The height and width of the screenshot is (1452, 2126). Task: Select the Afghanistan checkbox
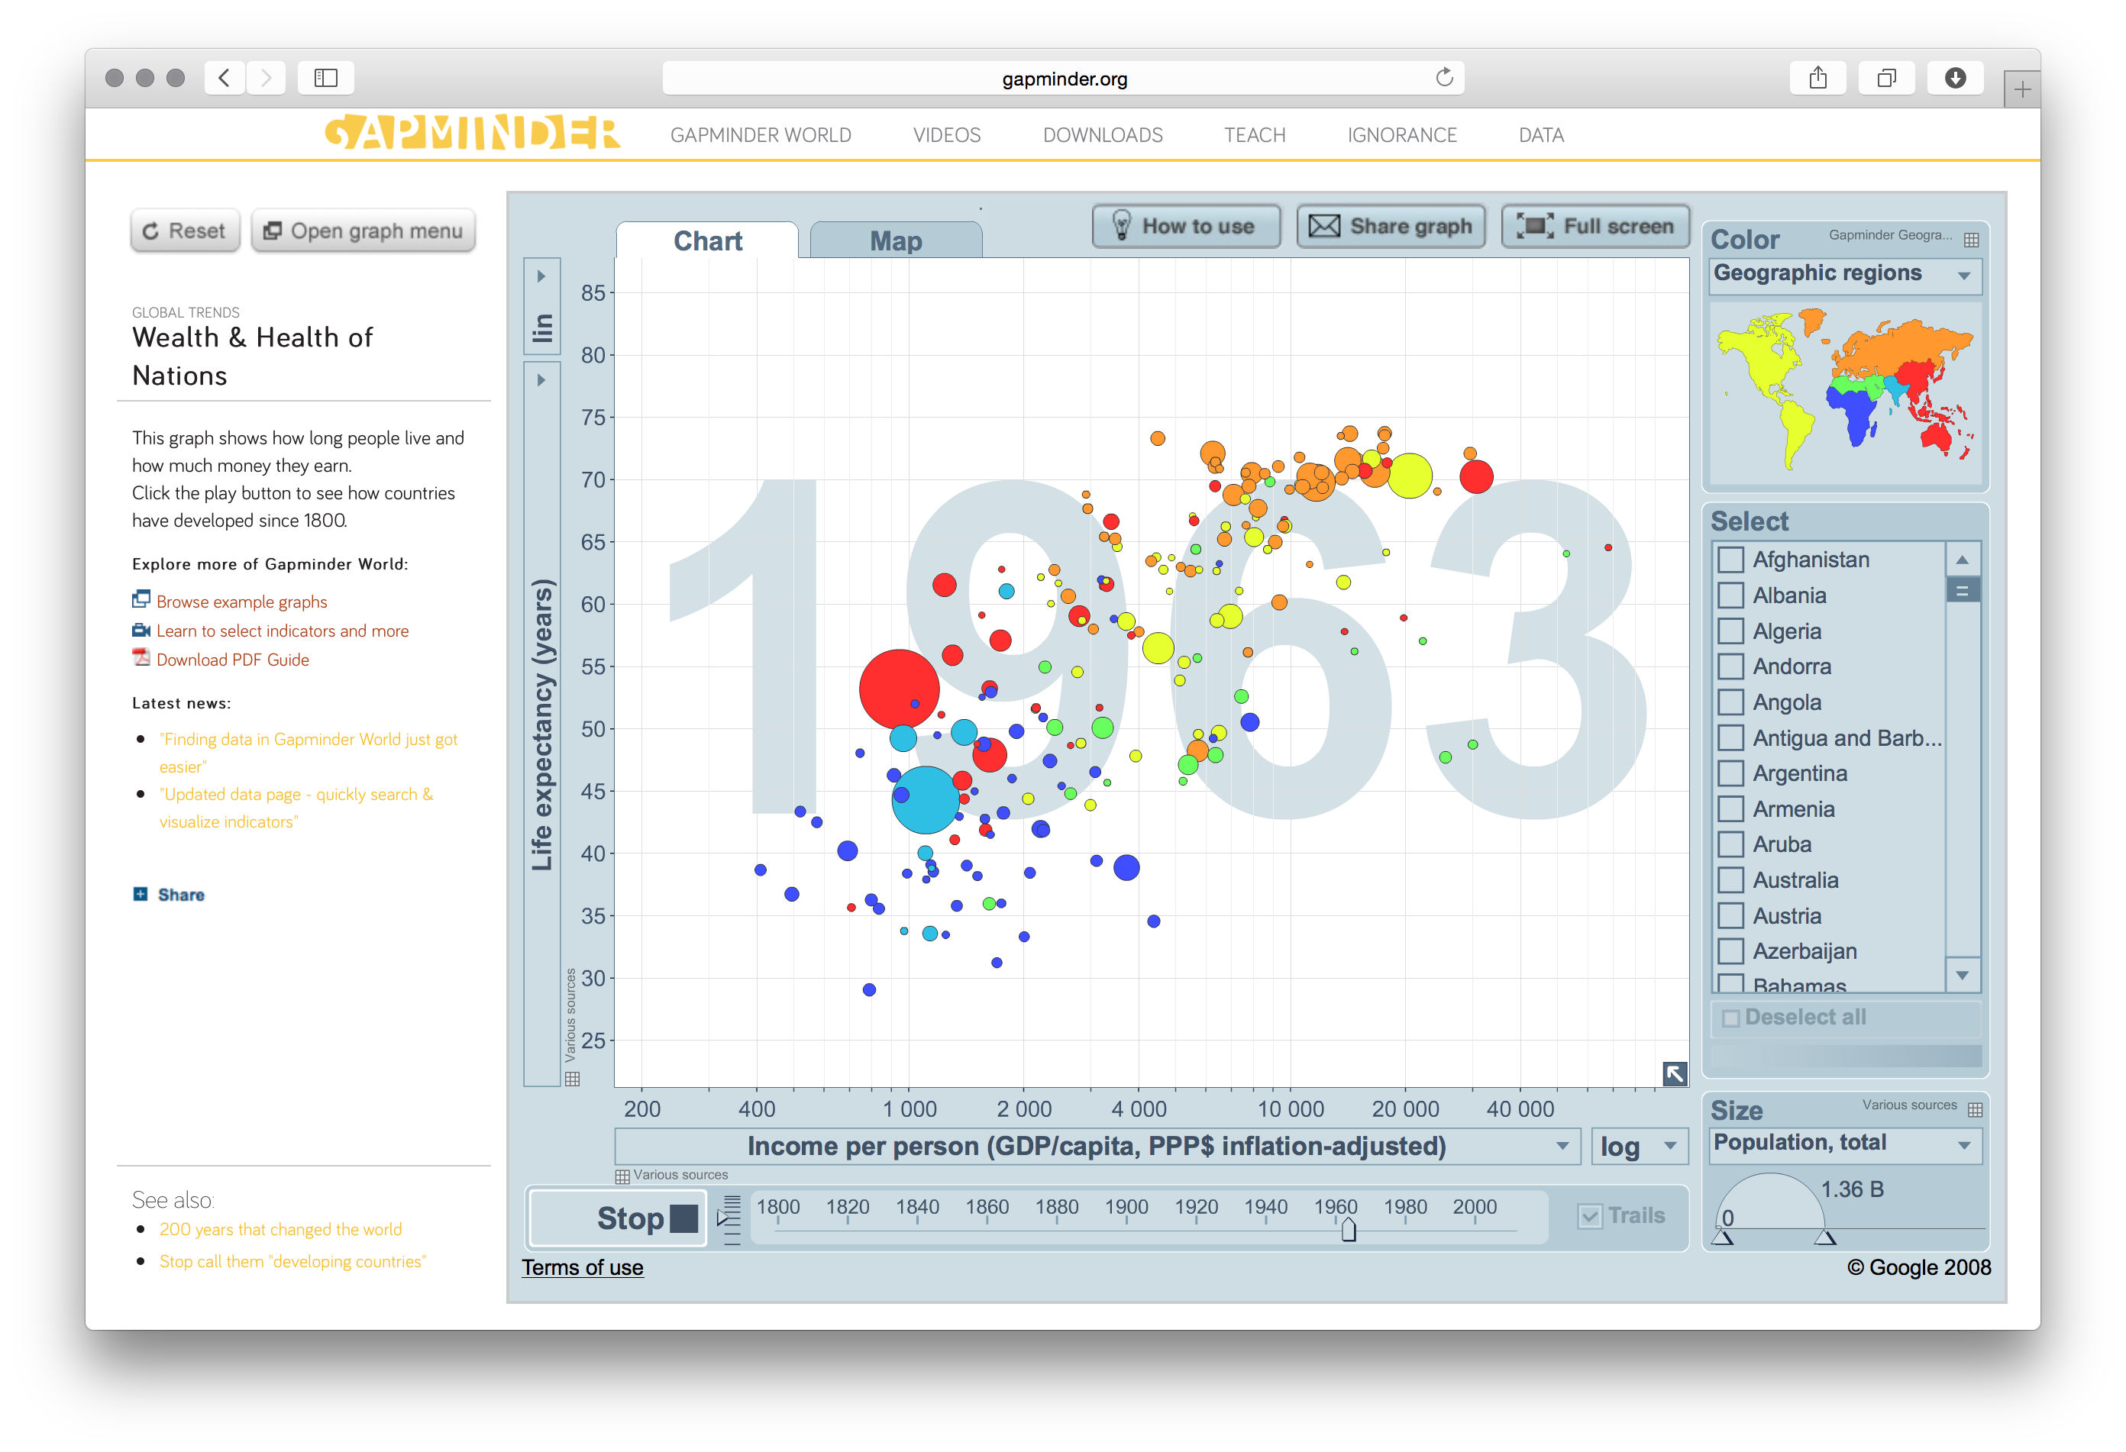pos(1730,559)
